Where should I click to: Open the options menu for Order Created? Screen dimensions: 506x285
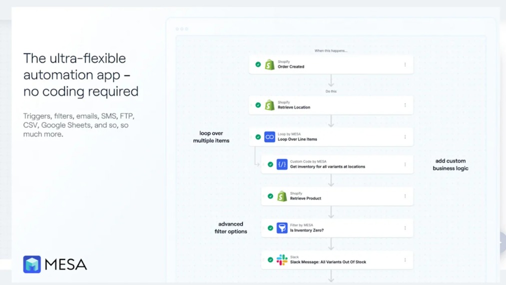pos(405,64)
